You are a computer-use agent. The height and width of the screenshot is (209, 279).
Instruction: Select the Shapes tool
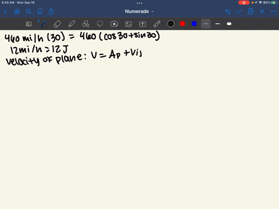(x=85, y=24)
